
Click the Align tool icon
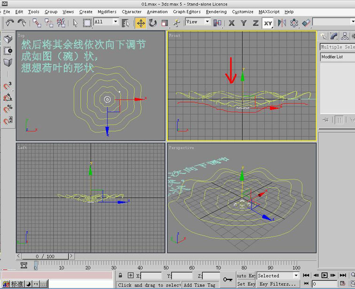[306, 23]
